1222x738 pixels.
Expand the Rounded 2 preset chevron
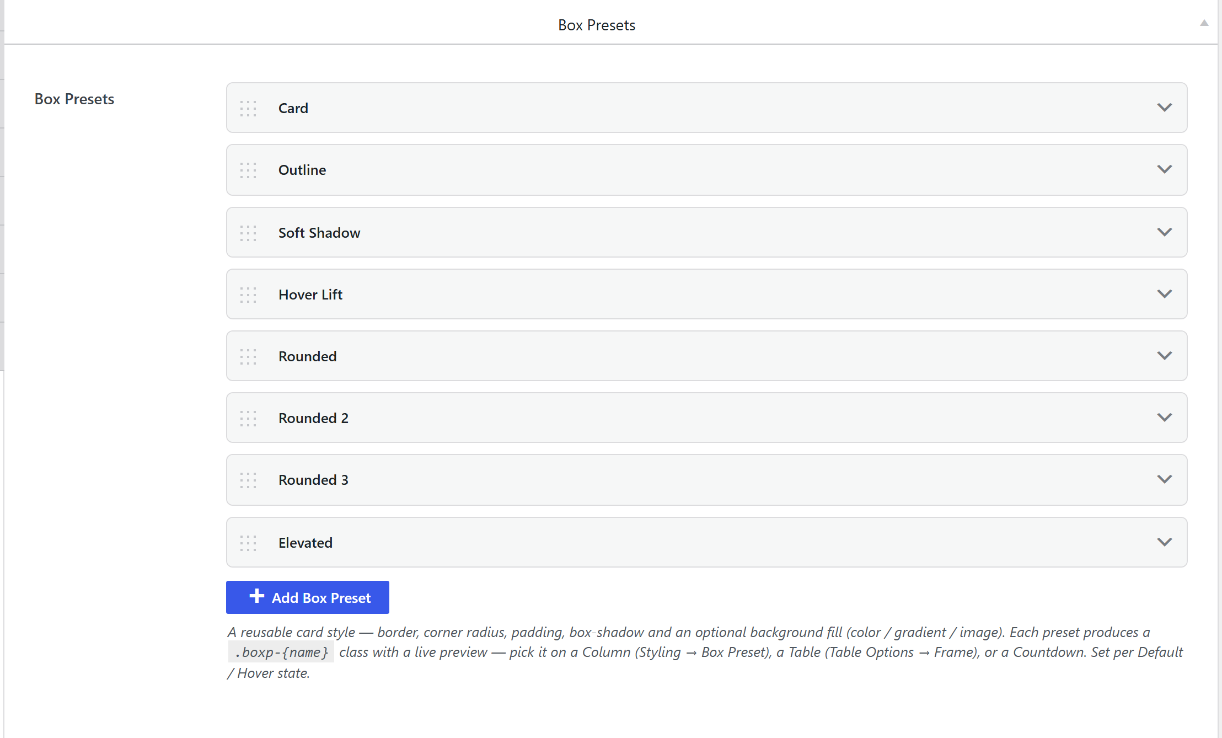click(x=1164, y=418)
